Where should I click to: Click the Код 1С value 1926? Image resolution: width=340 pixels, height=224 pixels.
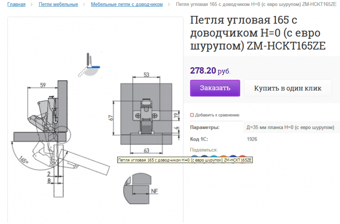pos(252,139)
